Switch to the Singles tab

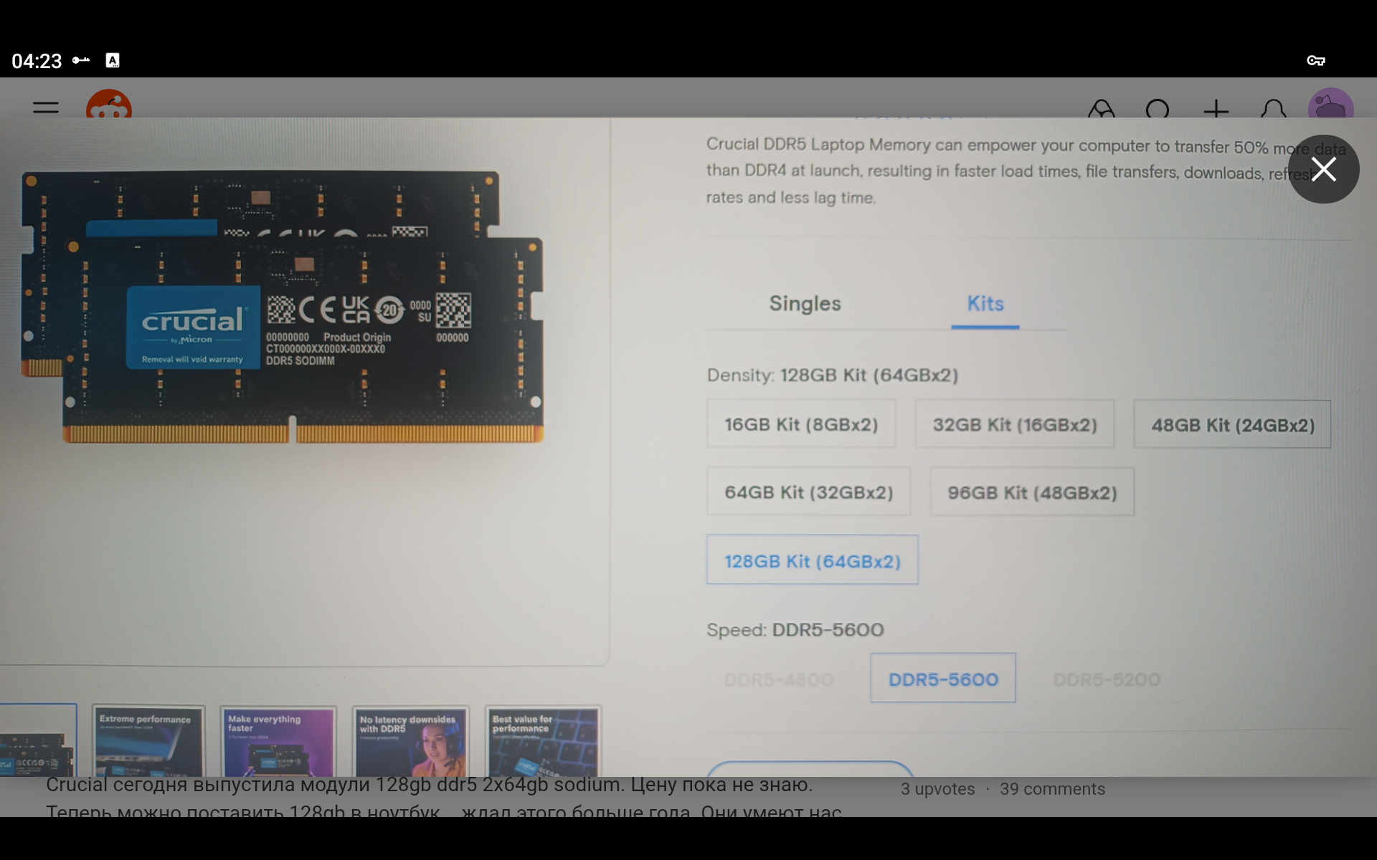pyautogui.click(x=805, y=303)
